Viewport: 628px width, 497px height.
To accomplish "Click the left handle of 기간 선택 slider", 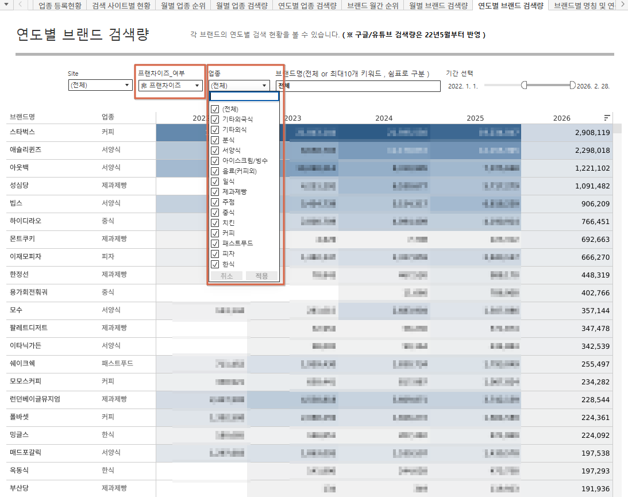I will [524, 85].
